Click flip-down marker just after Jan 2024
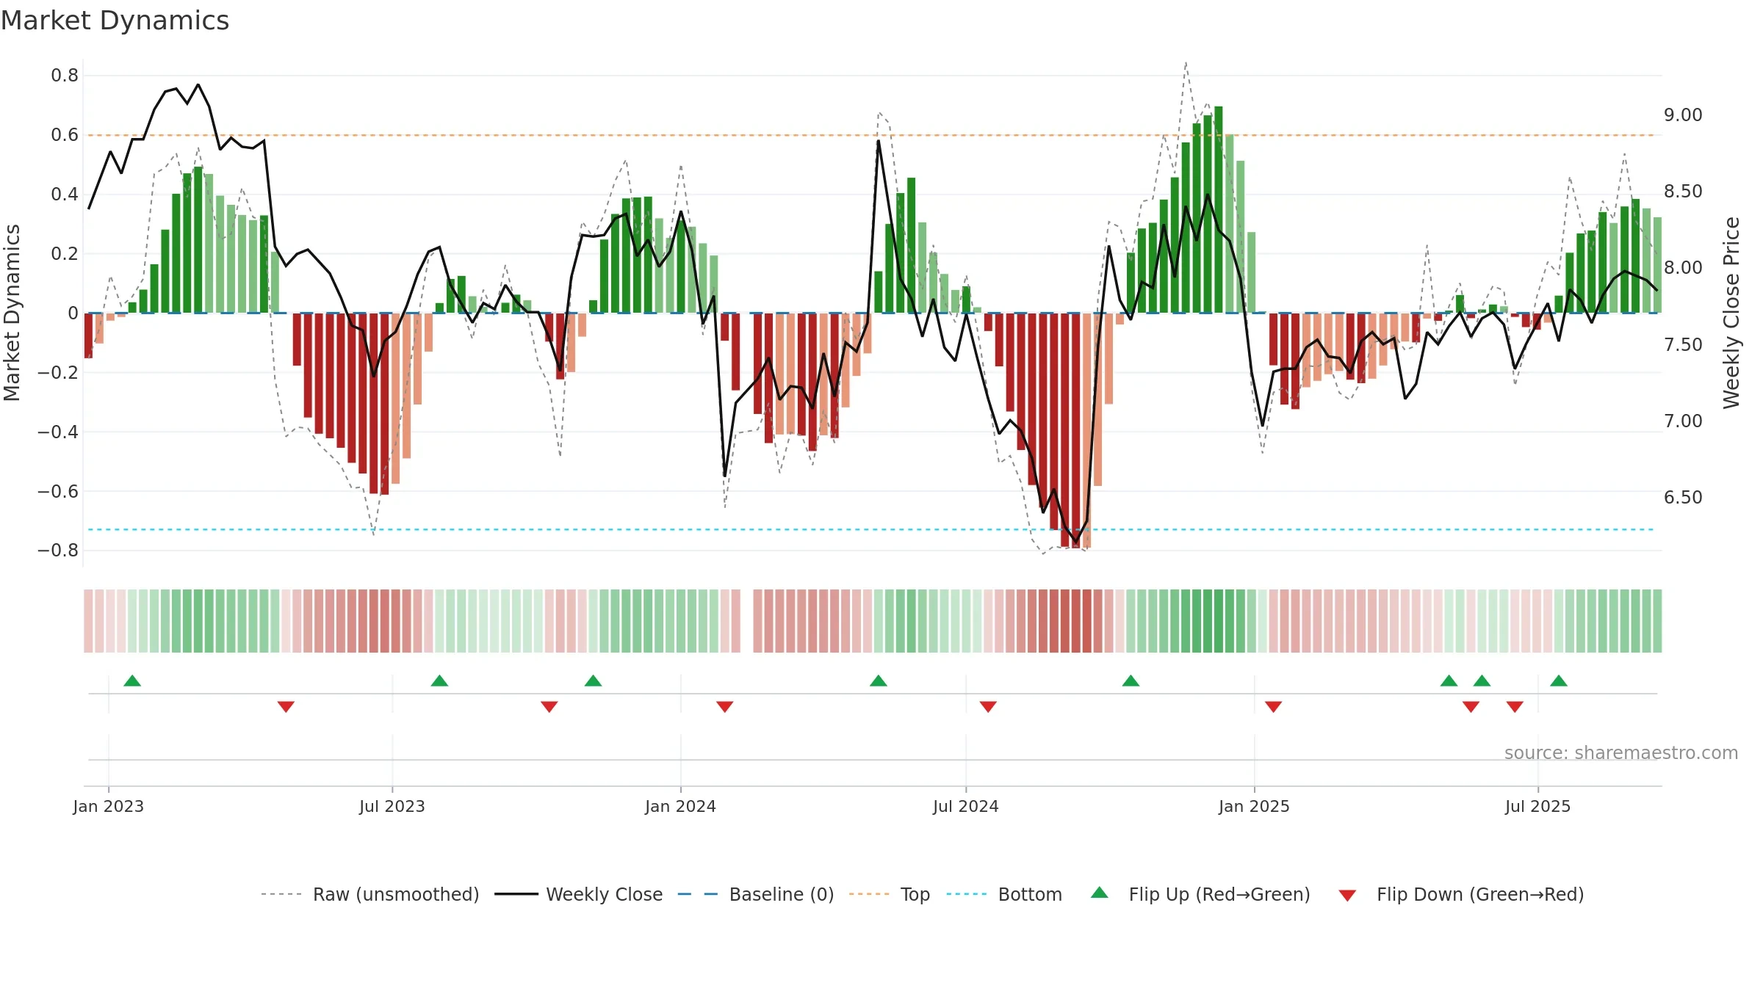The height and width of the screenshot is (991, 1763). (x=725, y=706)
